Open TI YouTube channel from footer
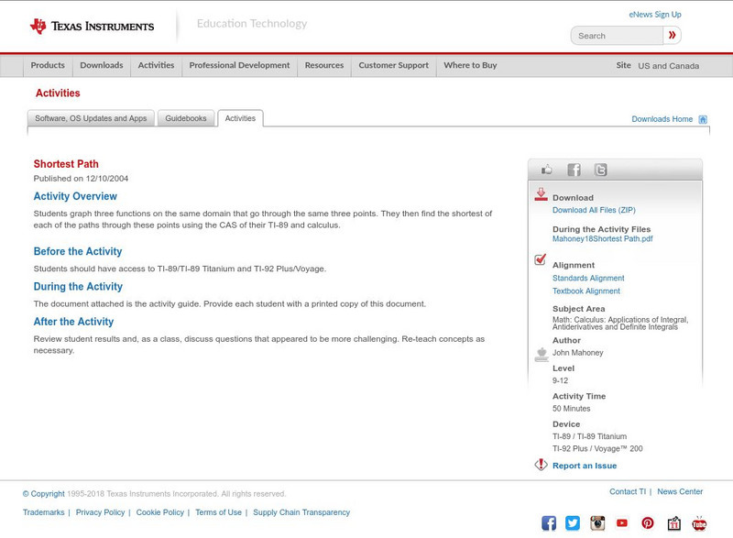Image resolution: width=733 pixels, height=538 pixels. point(622,523)
